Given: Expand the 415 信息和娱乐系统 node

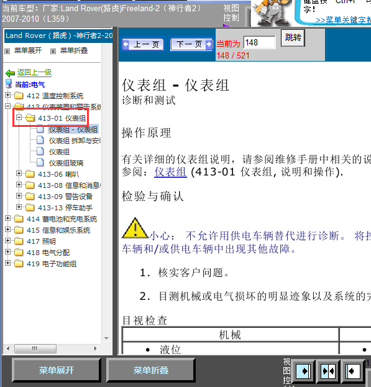Looking at the screenshot, I should 7,230.
